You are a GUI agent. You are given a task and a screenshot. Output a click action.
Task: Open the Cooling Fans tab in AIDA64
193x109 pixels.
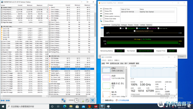pyautogui.click(x=116, y=25)
